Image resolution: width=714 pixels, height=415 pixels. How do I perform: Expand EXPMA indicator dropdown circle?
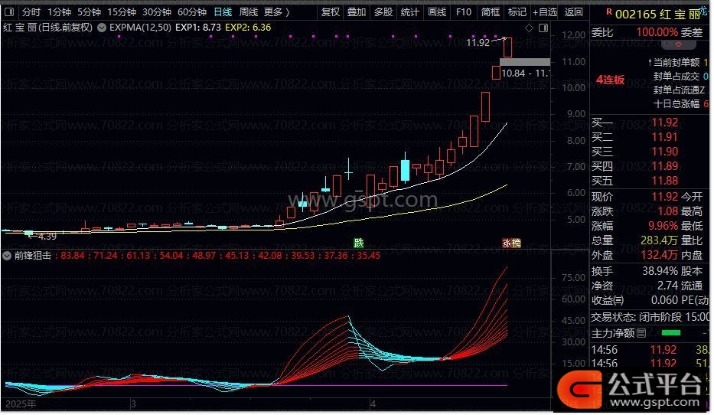click(102, 28)
